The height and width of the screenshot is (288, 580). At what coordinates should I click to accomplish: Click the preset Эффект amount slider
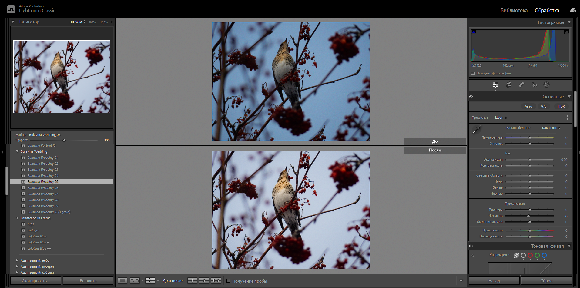pos(64,140)
